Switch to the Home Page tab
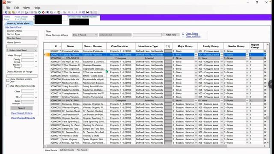The image size is (274, 154). coord(7,18)
